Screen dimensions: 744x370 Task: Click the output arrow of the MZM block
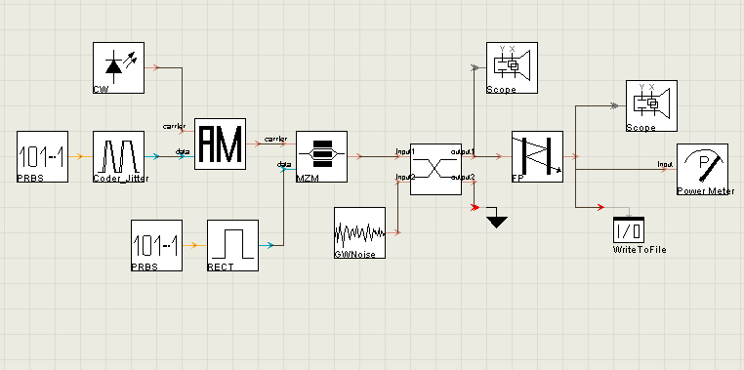359,156
